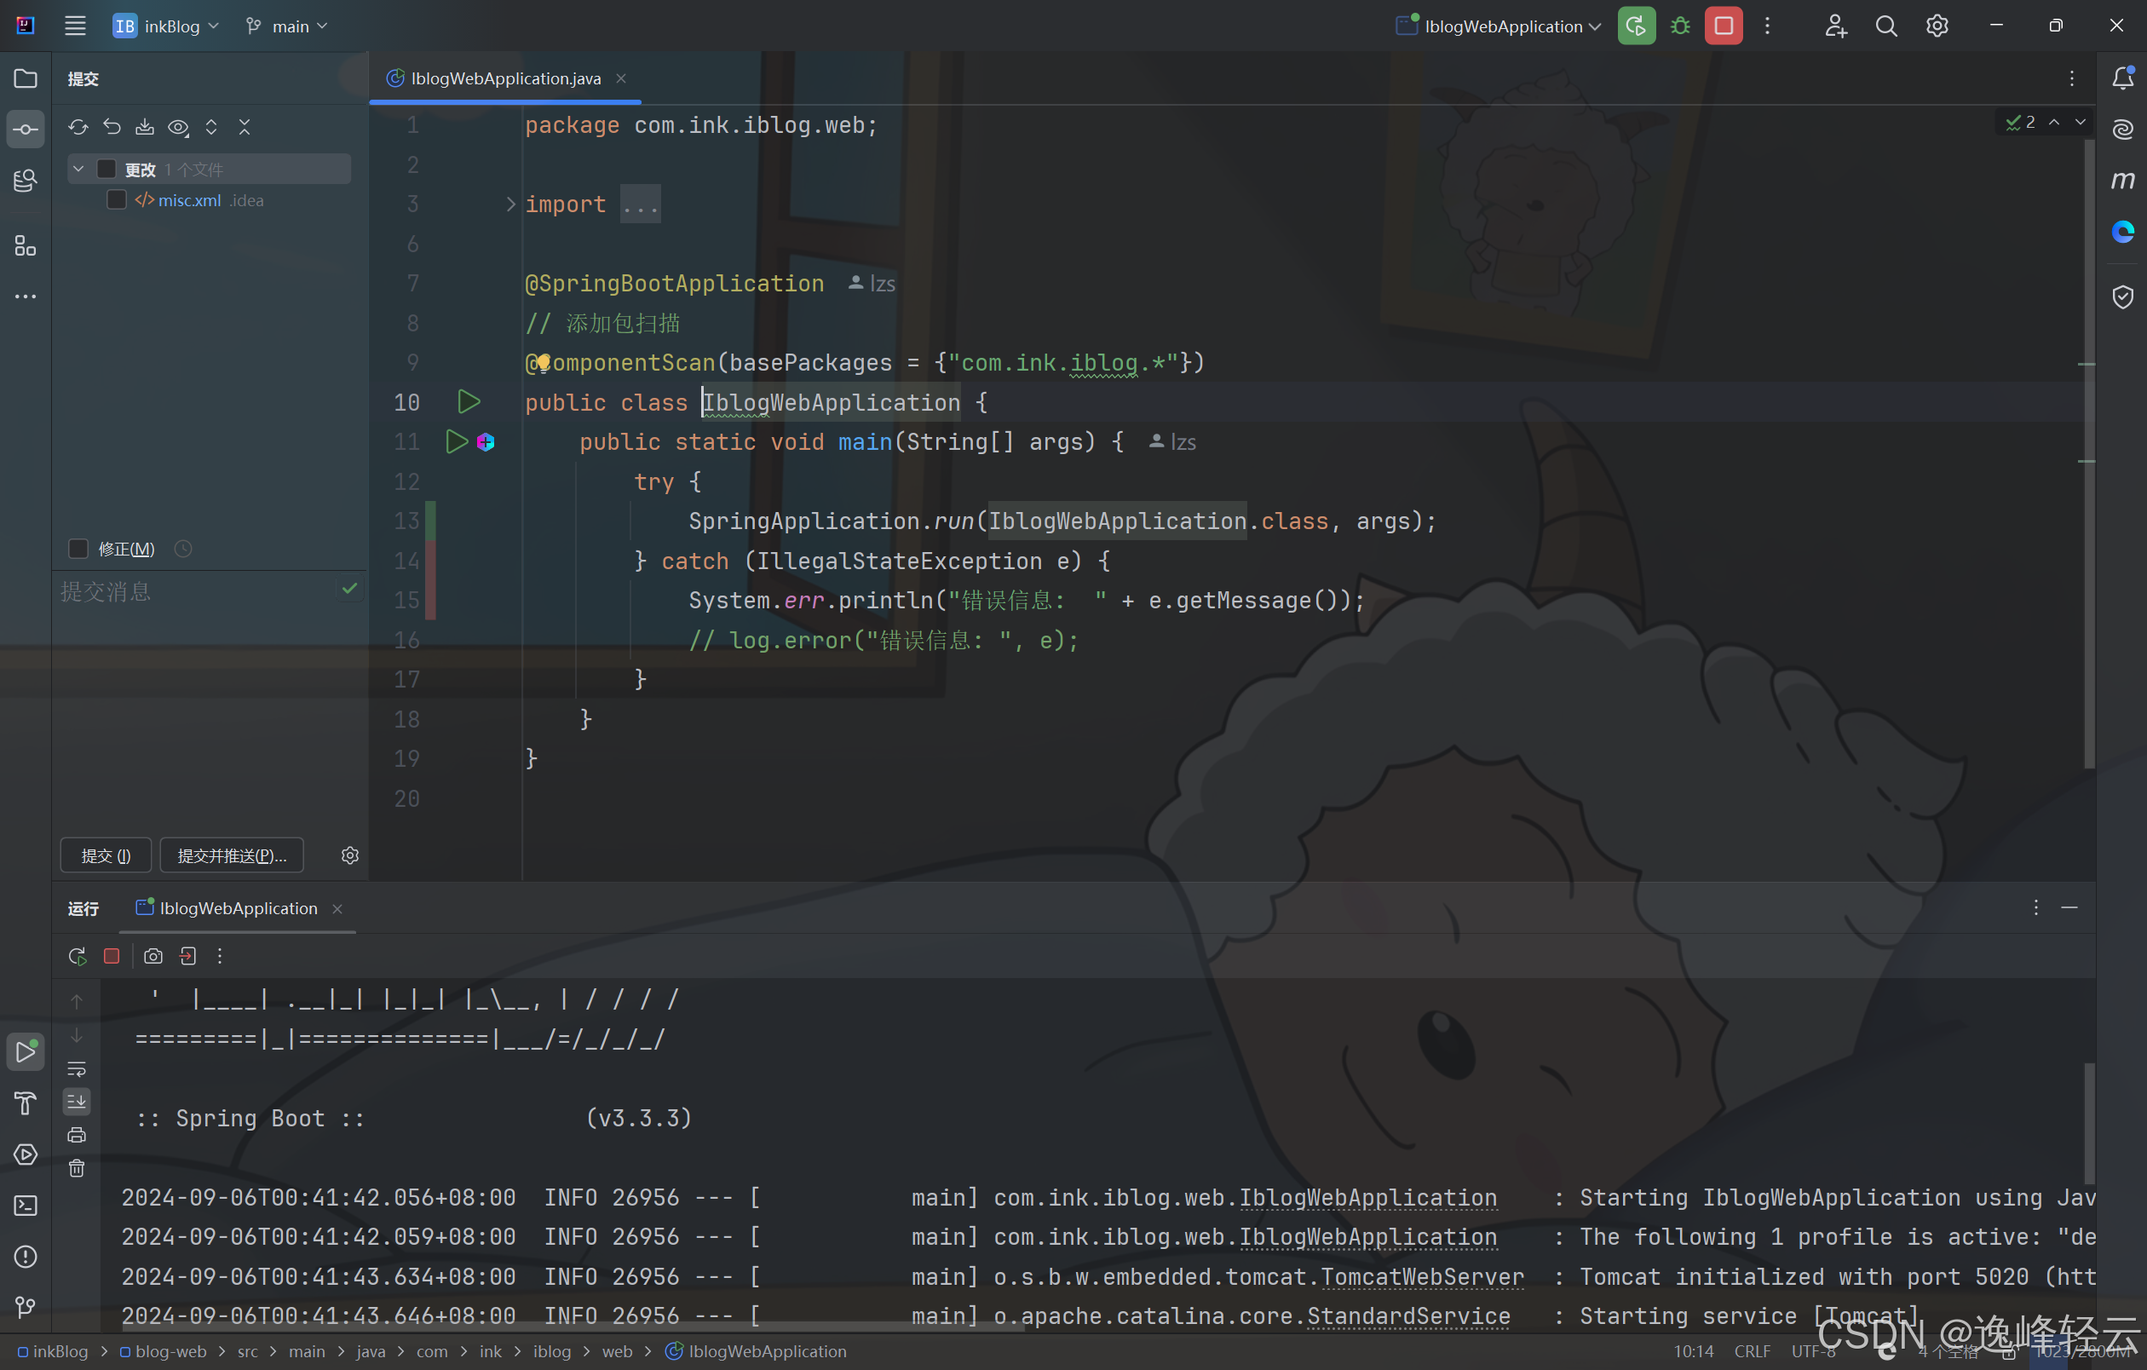Viewport: 2147px width, 1370px height.
Task: Toggle the 修正(M) amend checkbox
Action: [x=78, y=548]
